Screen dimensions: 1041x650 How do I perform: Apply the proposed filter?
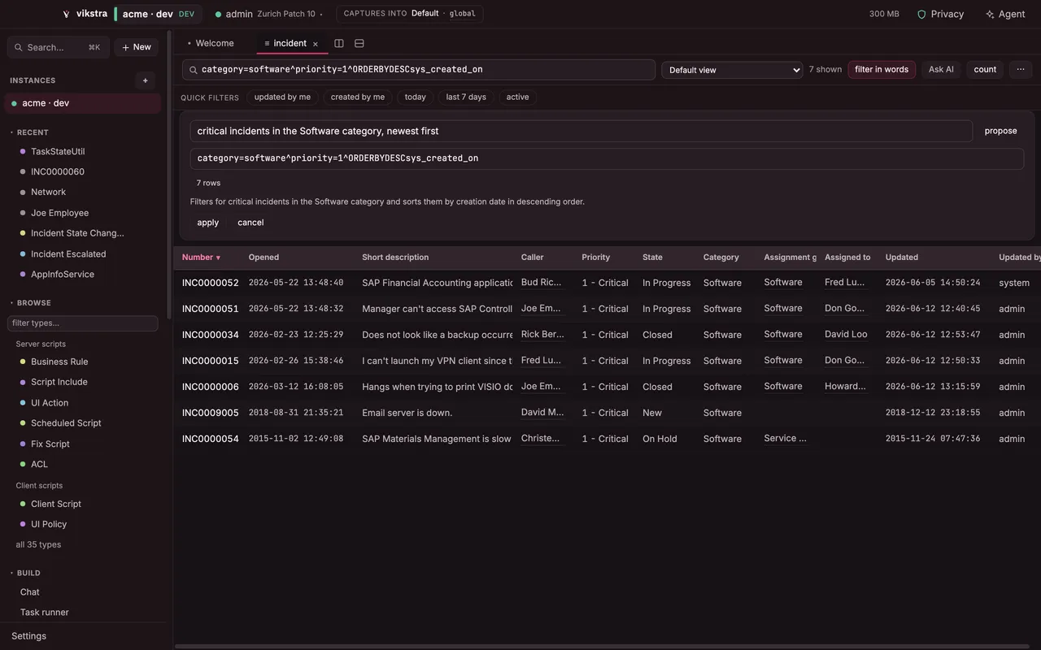(208, 223)
